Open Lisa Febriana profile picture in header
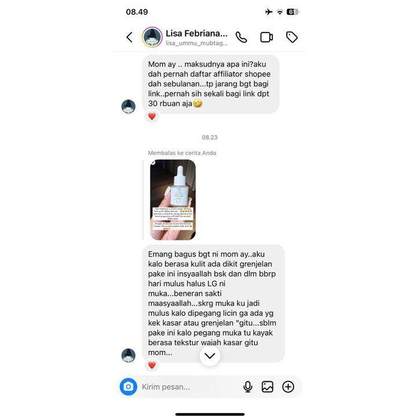 click(x=152, y=37)
